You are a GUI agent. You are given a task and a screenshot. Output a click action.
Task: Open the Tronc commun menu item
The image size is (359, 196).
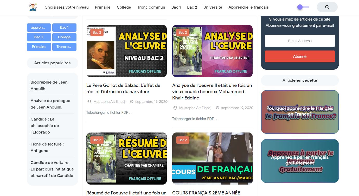pos(151,7)
